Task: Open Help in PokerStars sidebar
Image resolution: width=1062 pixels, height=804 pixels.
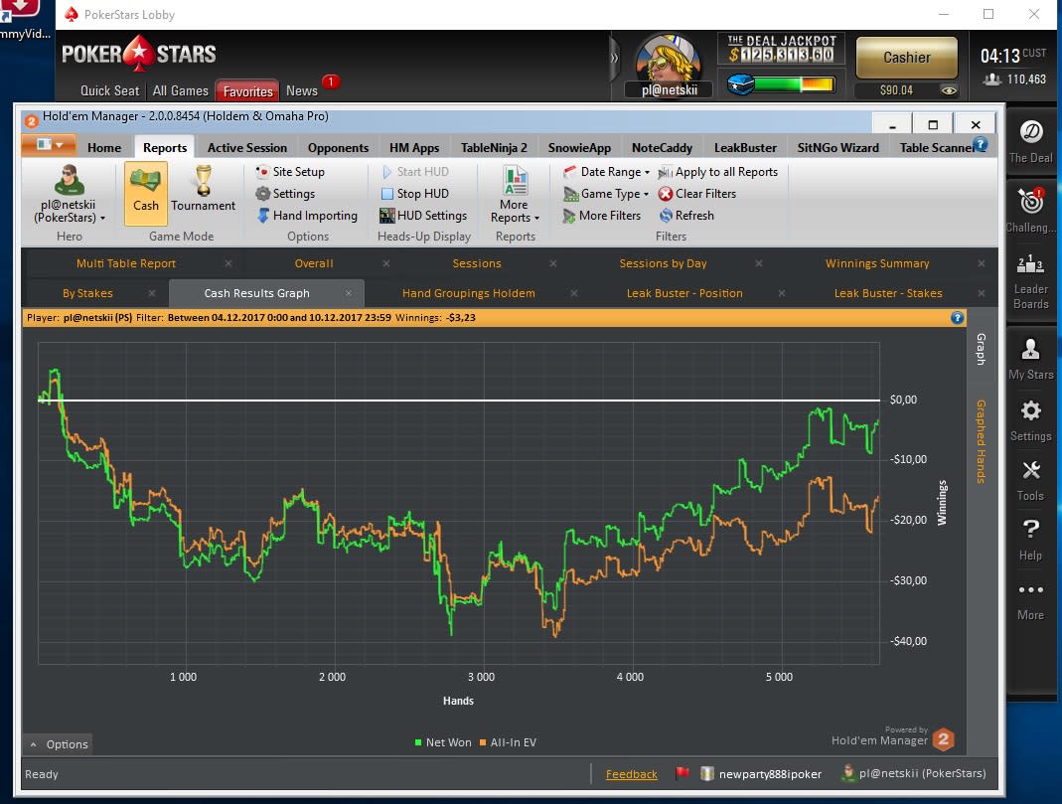Action: (x=1031, y=540)
